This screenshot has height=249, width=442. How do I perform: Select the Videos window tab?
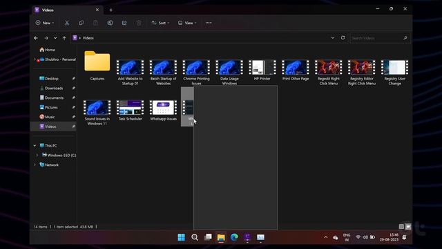pos(68,10)
